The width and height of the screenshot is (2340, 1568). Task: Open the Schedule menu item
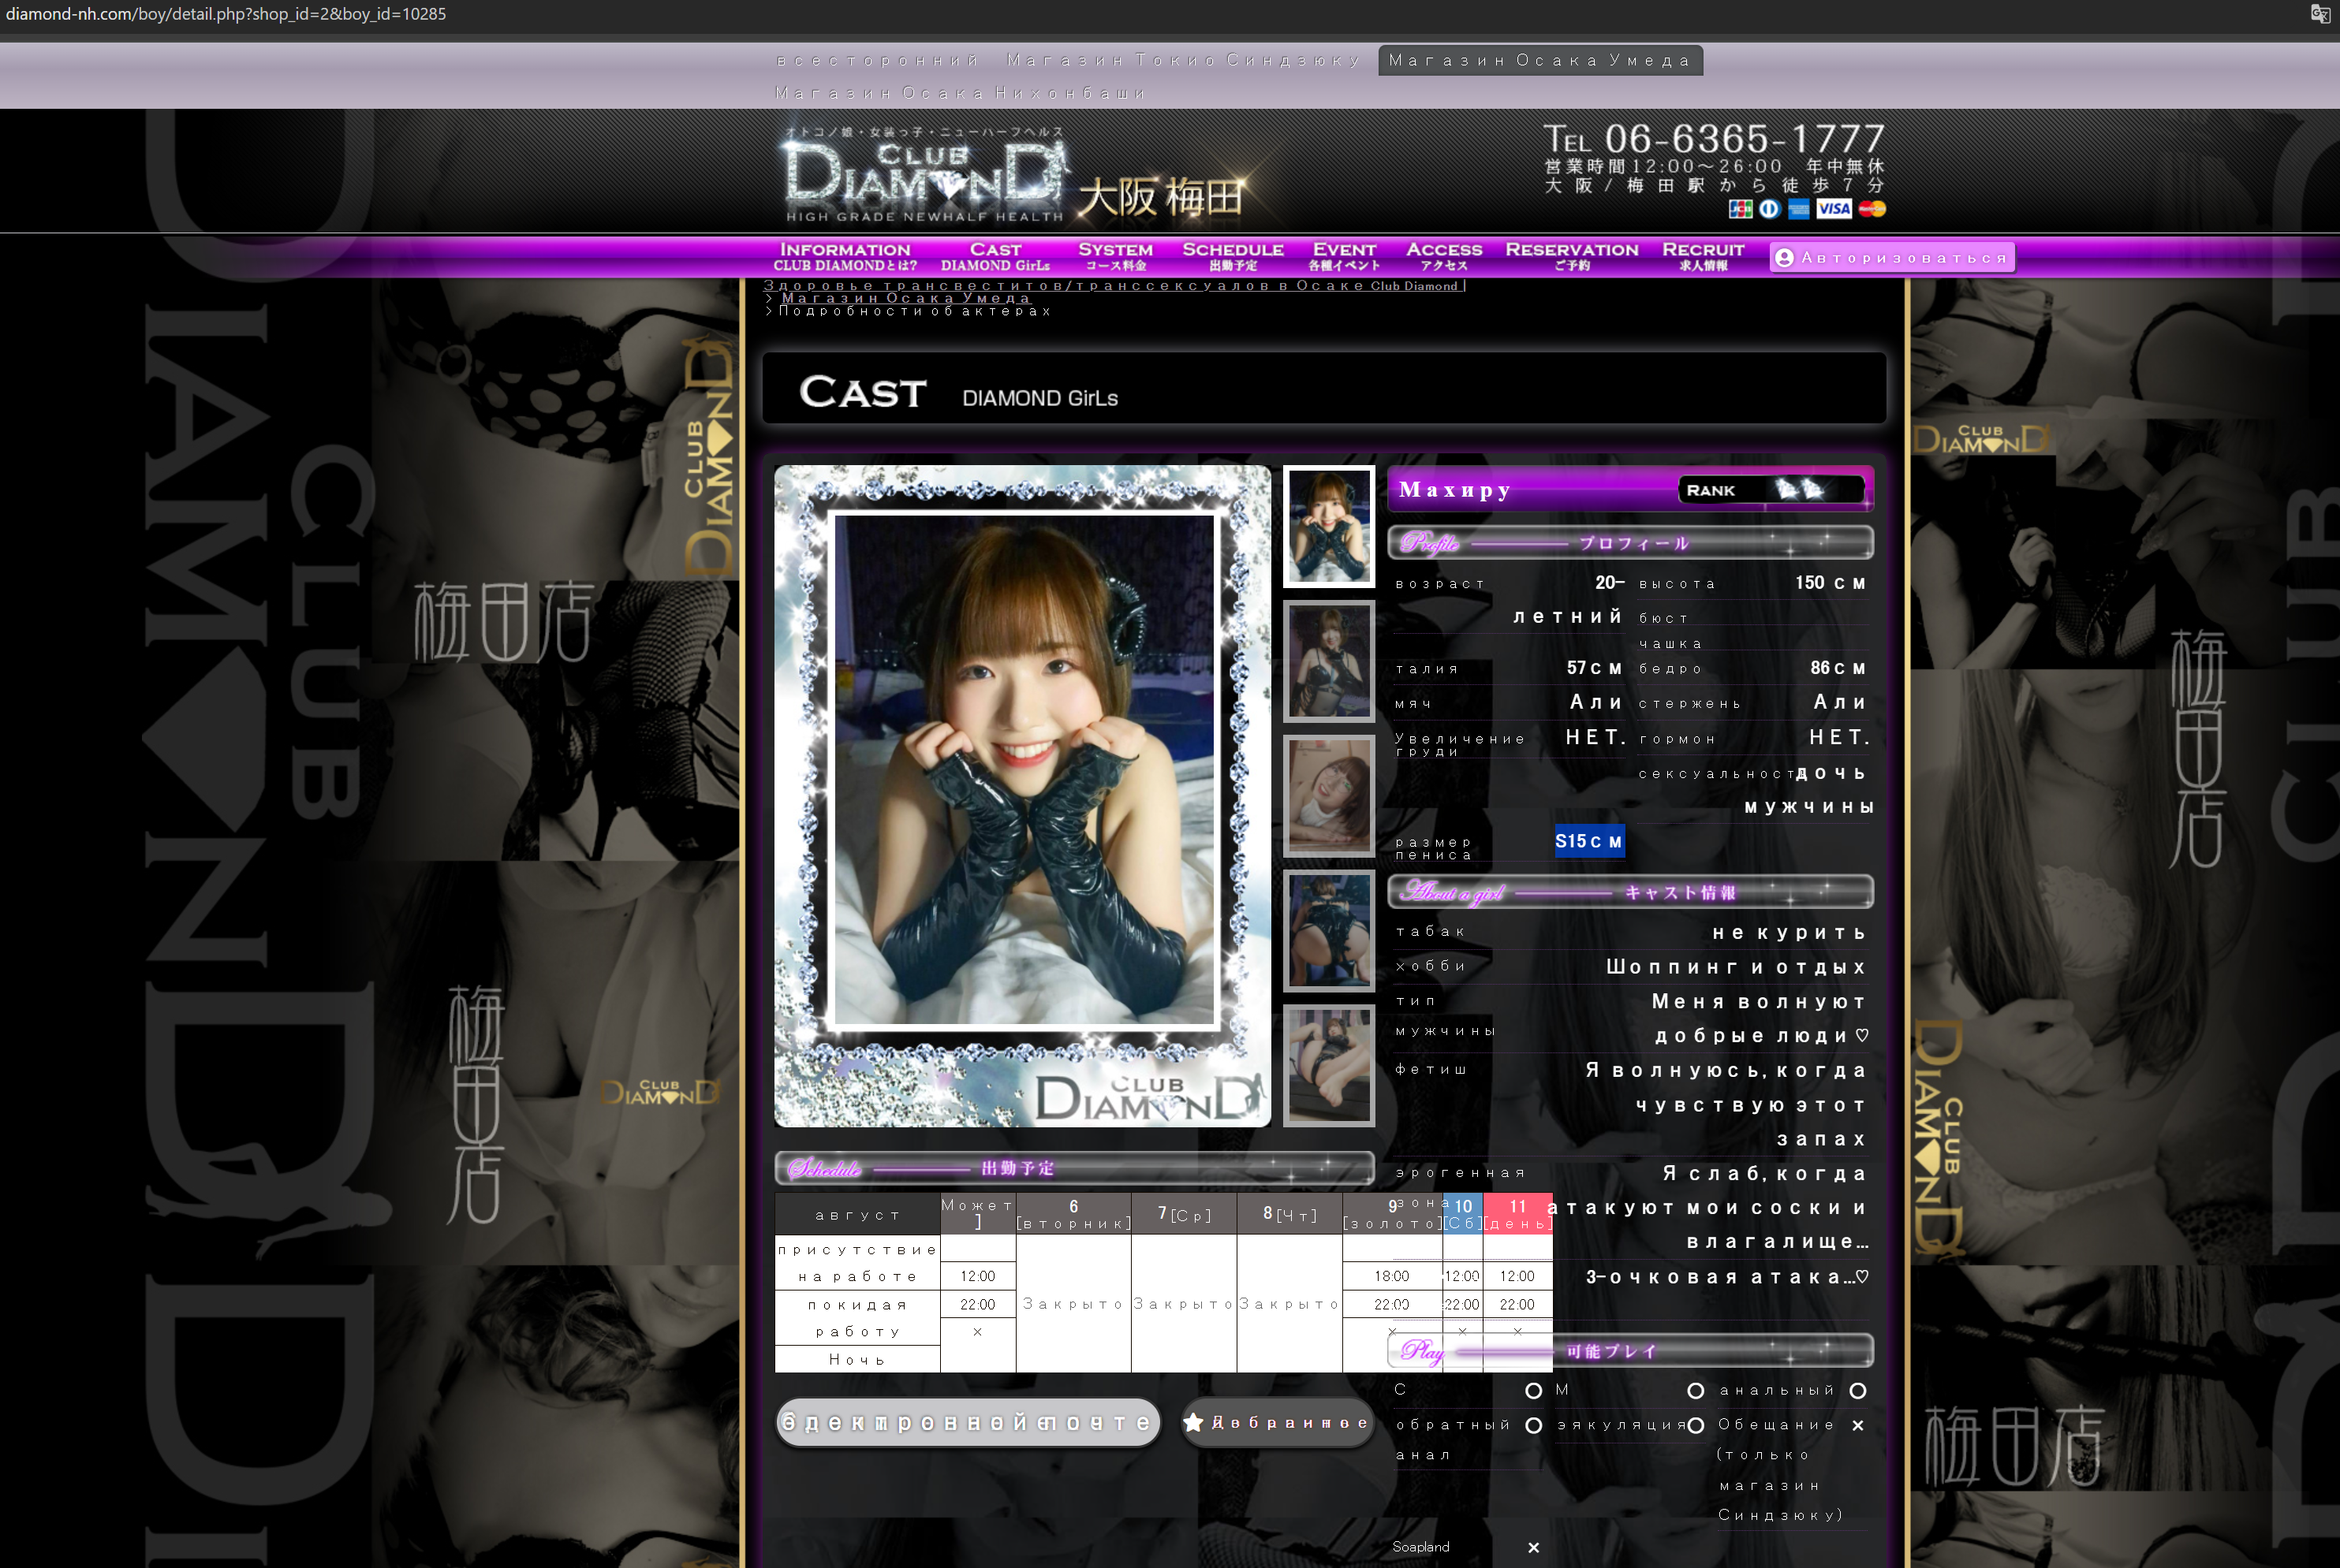tap(1233, 256)
